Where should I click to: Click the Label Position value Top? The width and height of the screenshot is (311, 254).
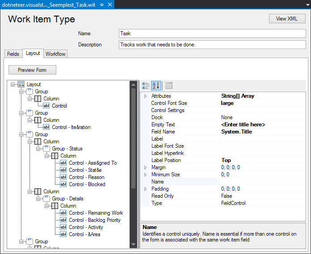click(226, 160)
